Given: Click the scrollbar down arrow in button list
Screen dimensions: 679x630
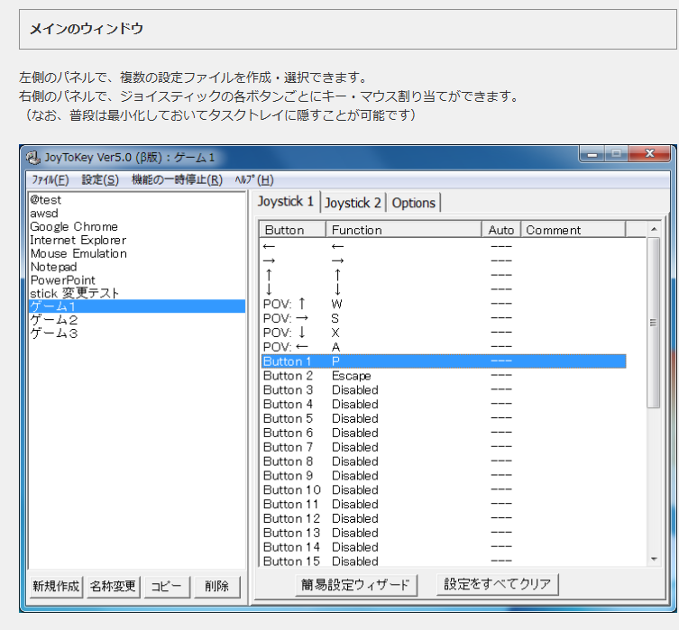Looking at the screenshot, I should tap(654, 560).
